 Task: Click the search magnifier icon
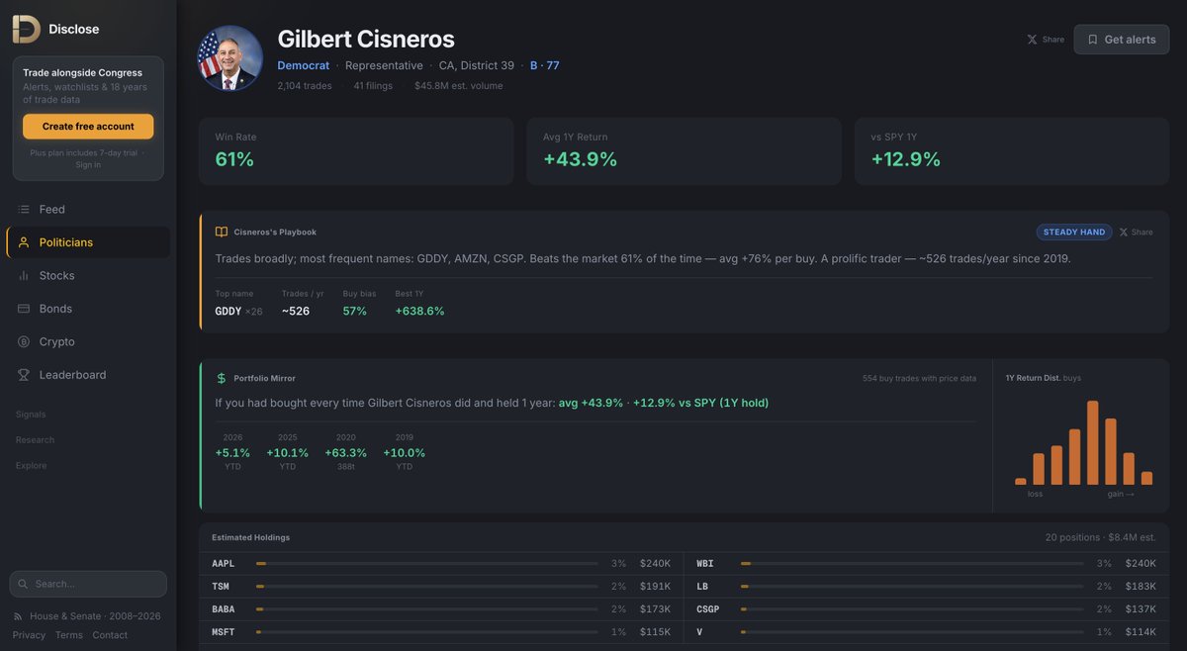click(25, 584)
